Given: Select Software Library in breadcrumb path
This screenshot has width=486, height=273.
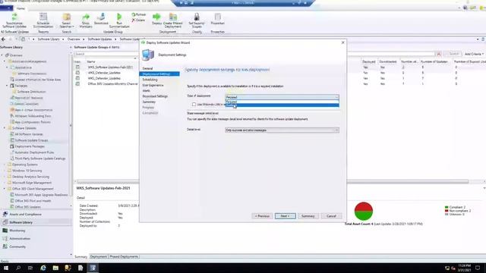Looking at the screenshot, I should pos(49,39).
